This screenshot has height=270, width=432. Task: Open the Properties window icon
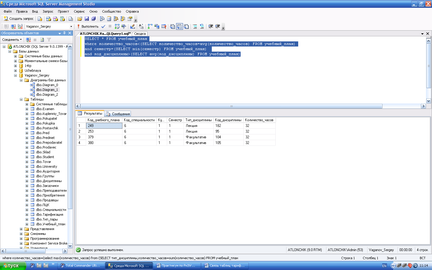pos(130,19)
